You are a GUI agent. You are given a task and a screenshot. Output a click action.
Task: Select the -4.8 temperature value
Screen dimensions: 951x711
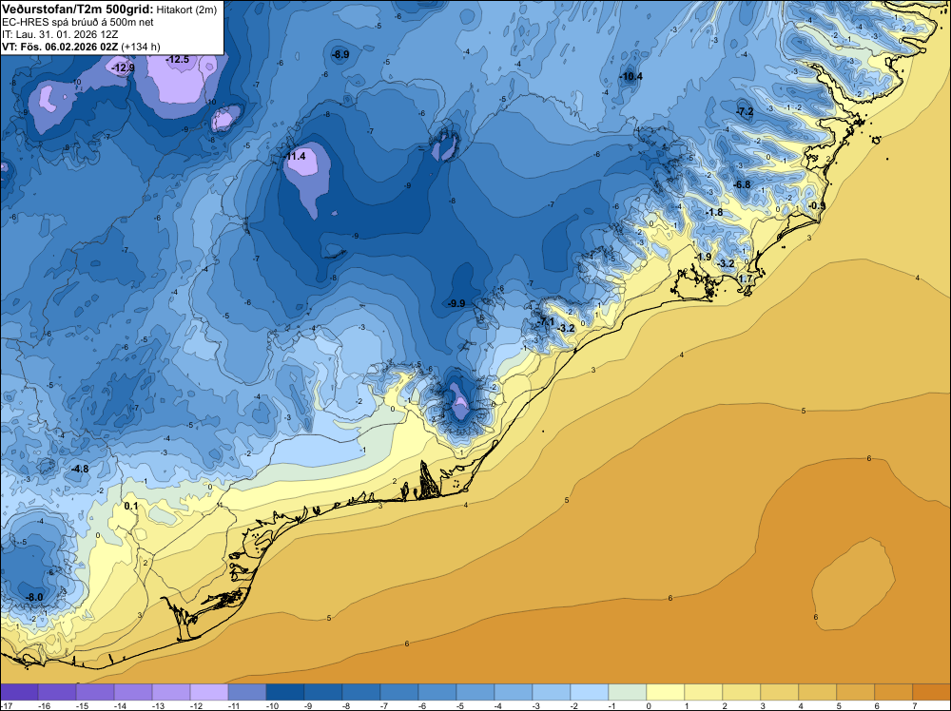tap(80, 470)
